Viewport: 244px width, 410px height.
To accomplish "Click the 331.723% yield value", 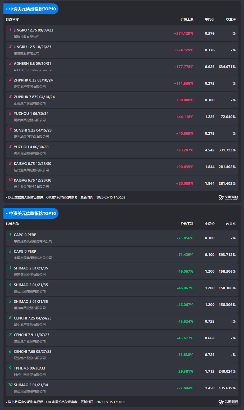I will pos(227,150).
